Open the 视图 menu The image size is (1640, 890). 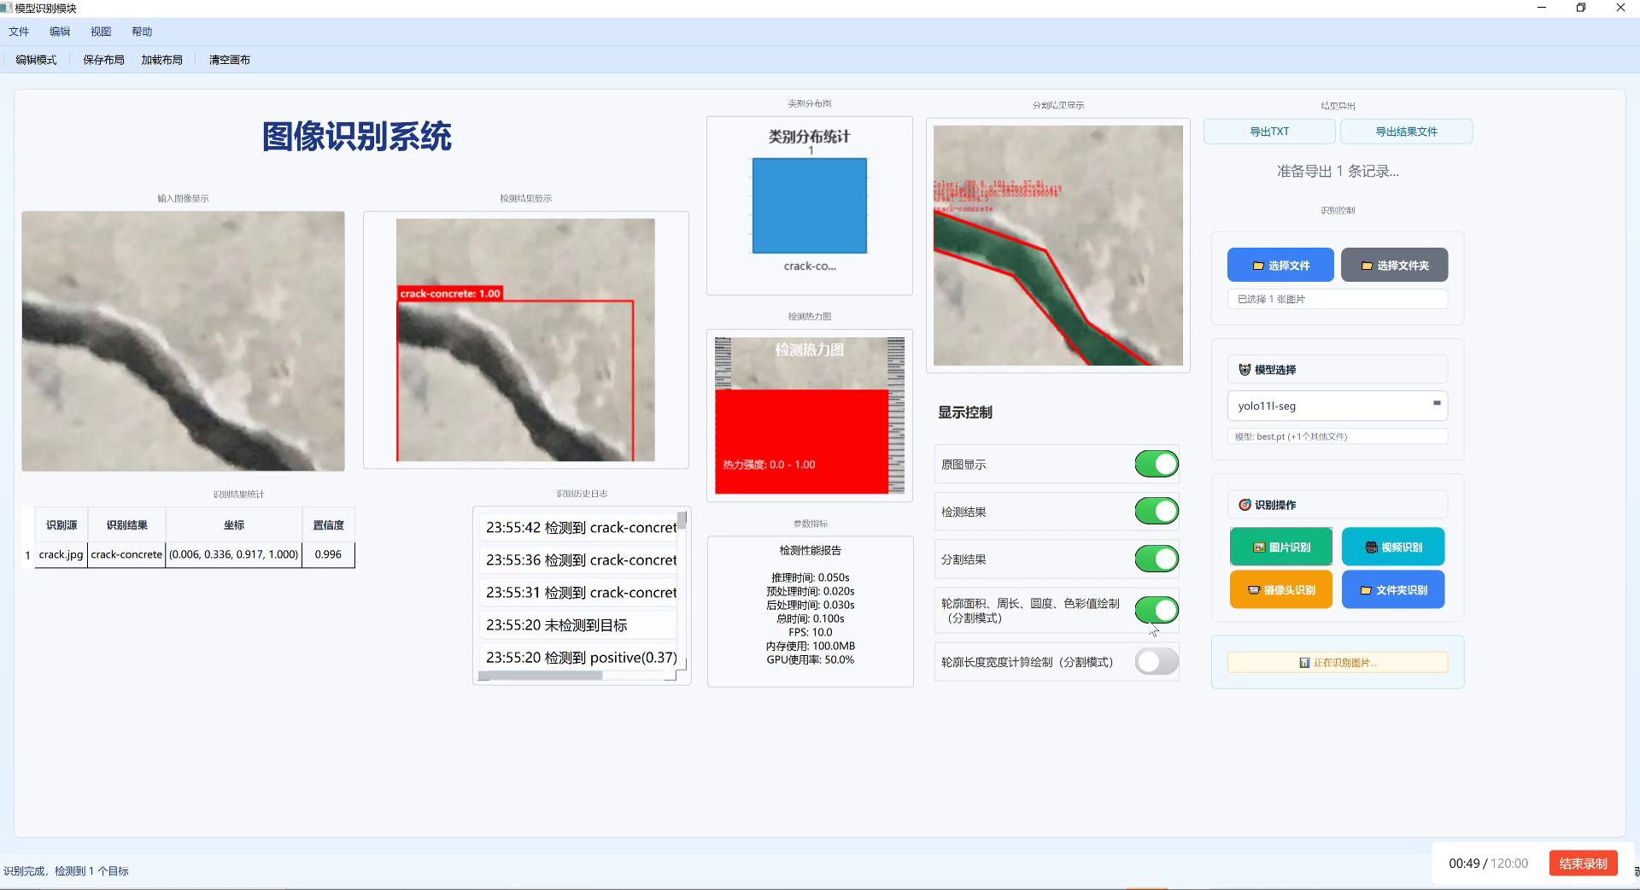click(101, 32)
